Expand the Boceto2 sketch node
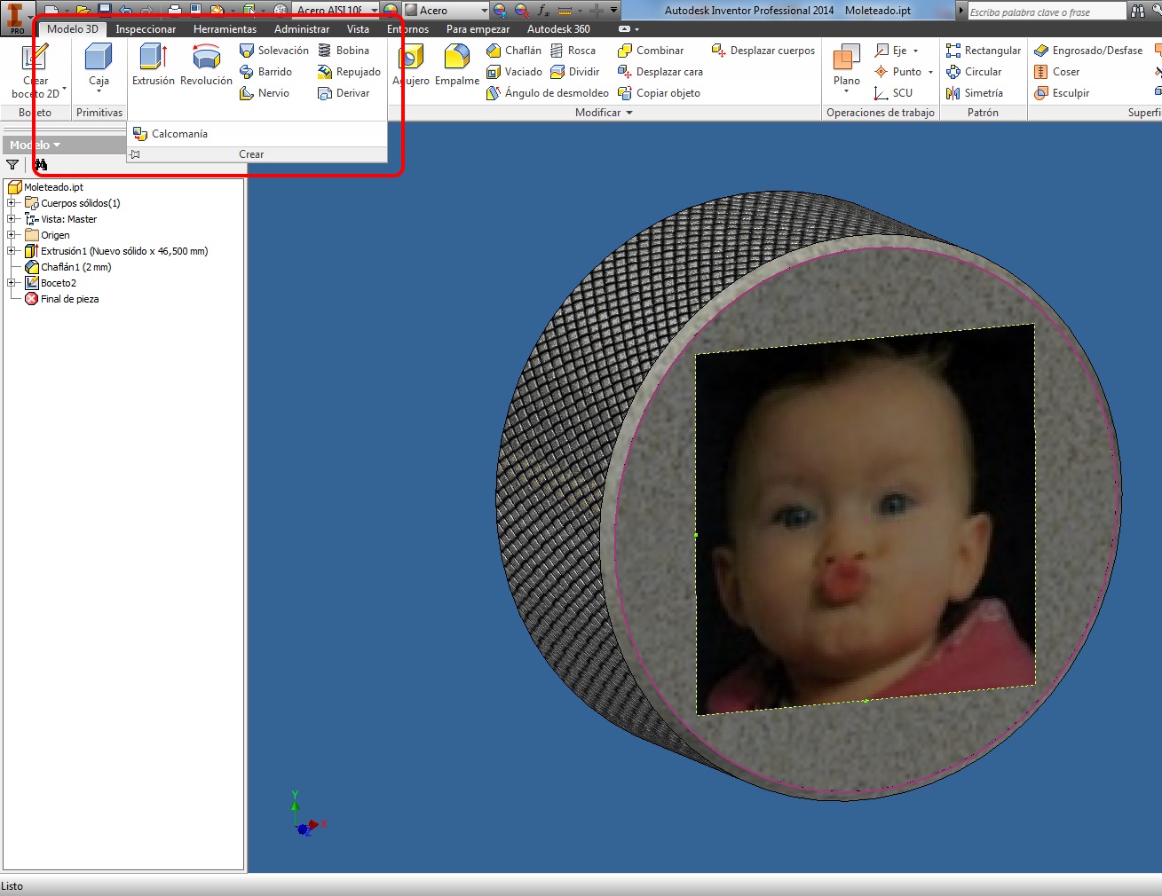The image size is (1162, 896). pyautogui.click(x=12, y=283)
